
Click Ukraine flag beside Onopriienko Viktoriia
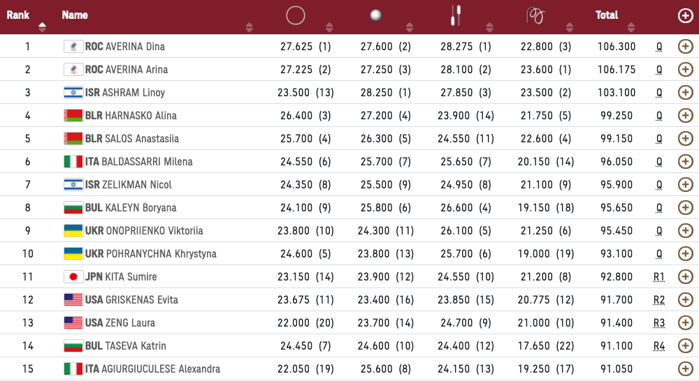pos(73,231)
